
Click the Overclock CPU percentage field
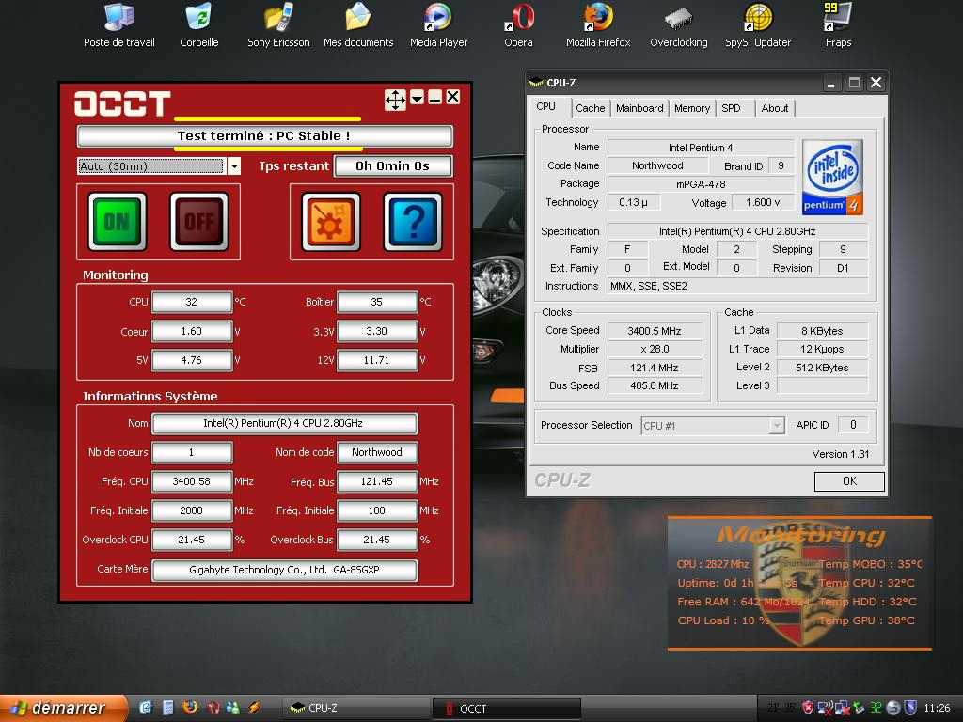coord(192,540)
